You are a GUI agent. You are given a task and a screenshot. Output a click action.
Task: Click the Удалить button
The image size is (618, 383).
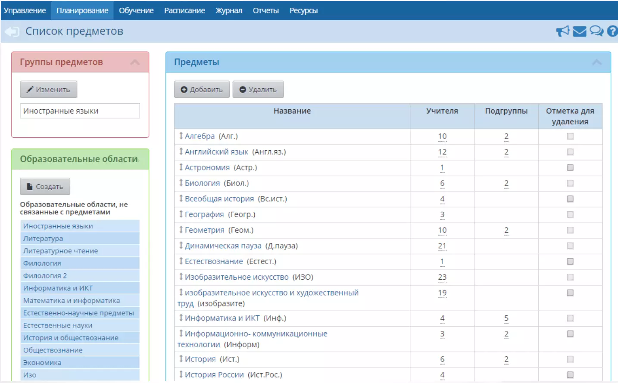[258, 90]
